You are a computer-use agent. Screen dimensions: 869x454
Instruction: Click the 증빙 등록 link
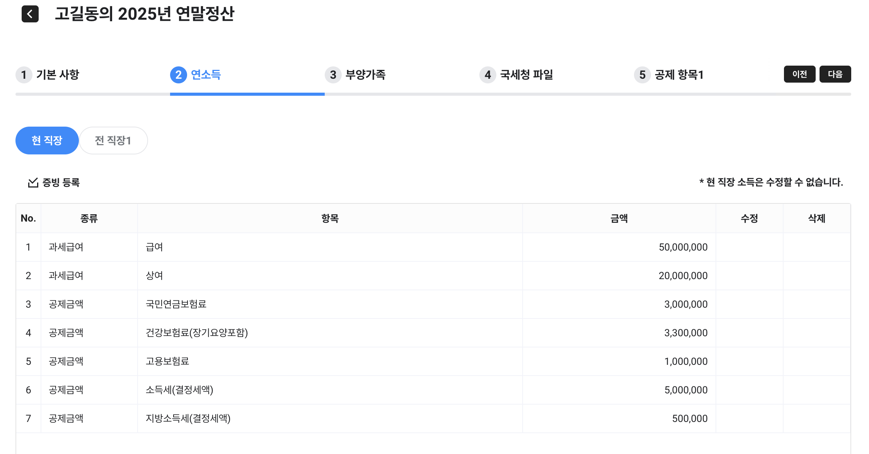coord(61,183)
